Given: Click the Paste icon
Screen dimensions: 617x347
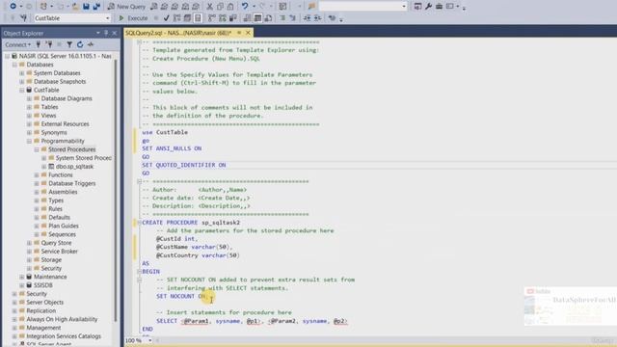Looking at the screenshot, I should [x=230, y=7].
